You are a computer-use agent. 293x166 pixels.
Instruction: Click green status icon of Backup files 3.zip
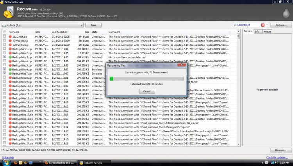[10, 57]
